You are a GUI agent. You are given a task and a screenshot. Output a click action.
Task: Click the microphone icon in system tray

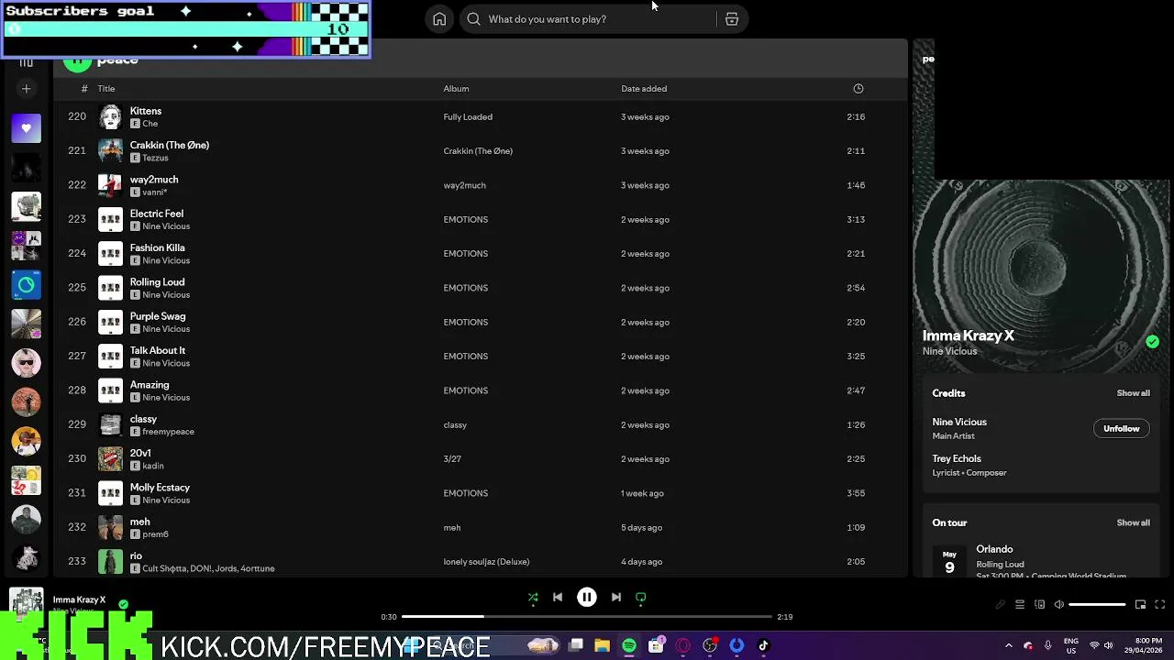1047,646
